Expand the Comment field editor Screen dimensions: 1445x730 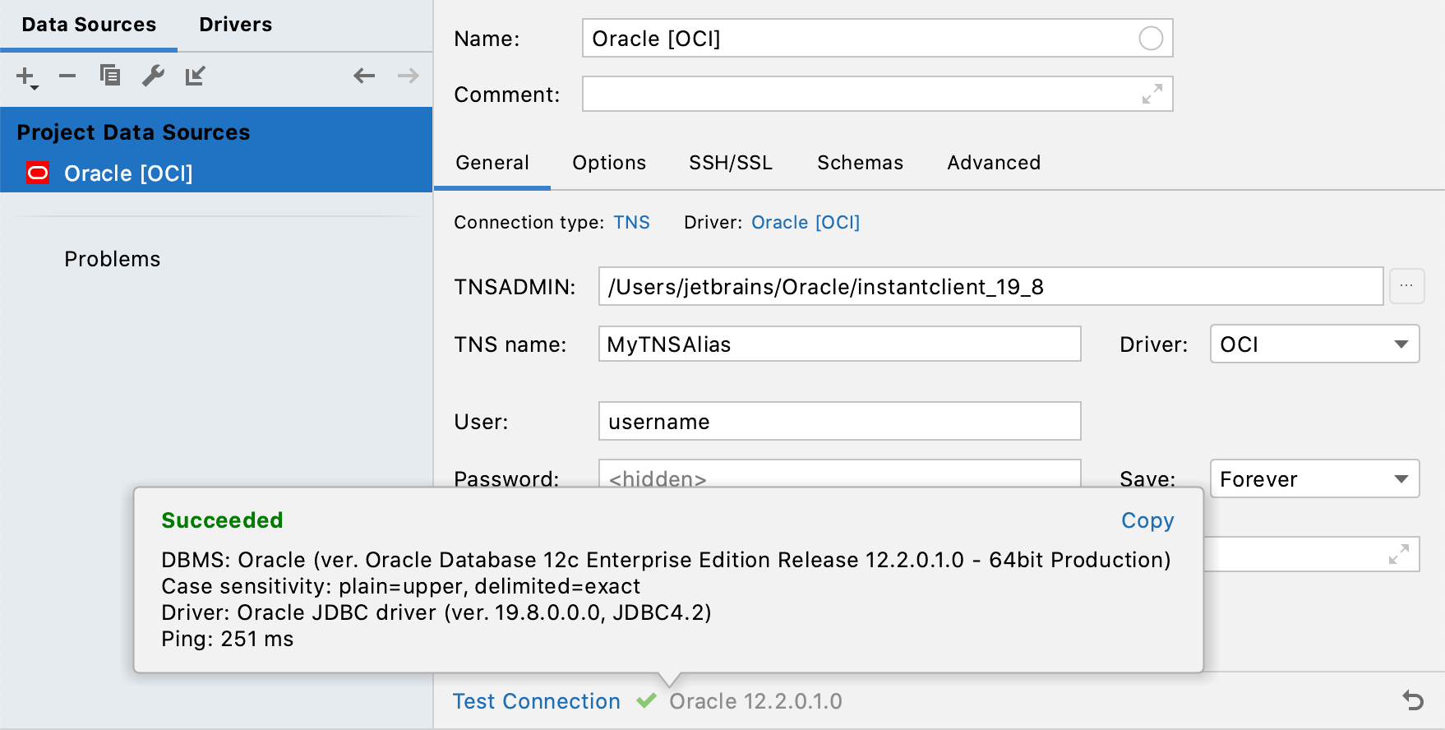1152,95
